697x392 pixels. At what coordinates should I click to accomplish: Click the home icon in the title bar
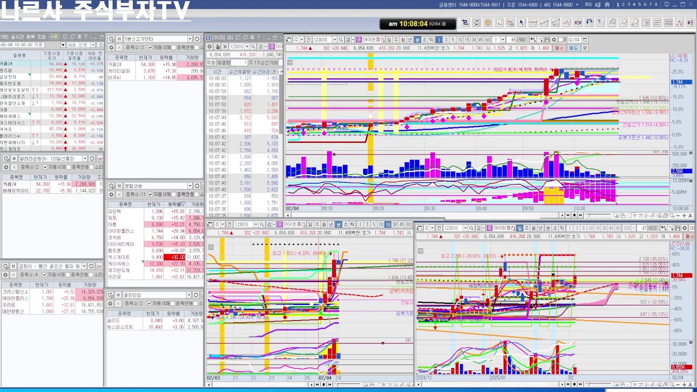coord(607,4)
